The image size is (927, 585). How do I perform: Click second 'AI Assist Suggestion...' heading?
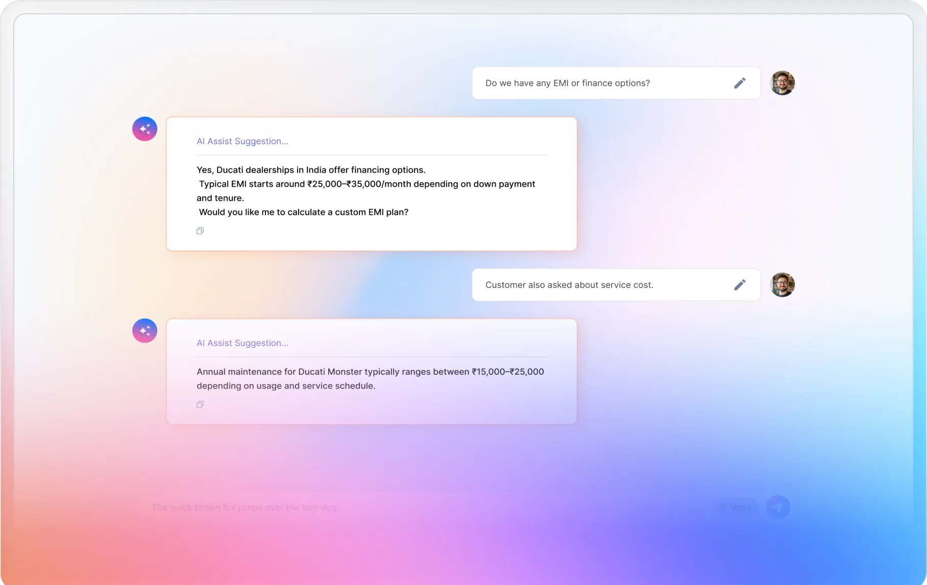242,343
